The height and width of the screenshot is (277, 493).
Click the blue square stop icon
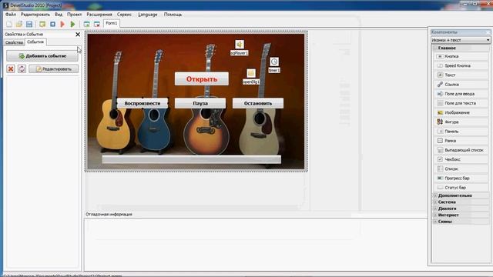point(52,24)
